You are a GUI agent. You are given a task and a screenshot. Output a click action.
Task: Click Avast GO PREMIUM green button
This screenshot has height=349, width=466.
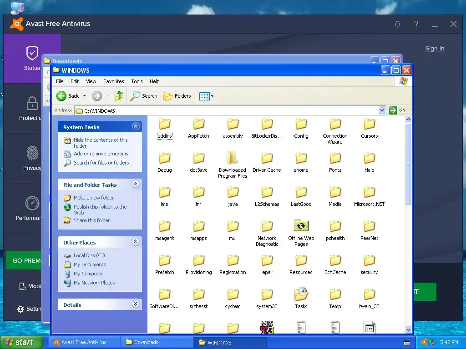pyautogui.click(x=24, y=260)
